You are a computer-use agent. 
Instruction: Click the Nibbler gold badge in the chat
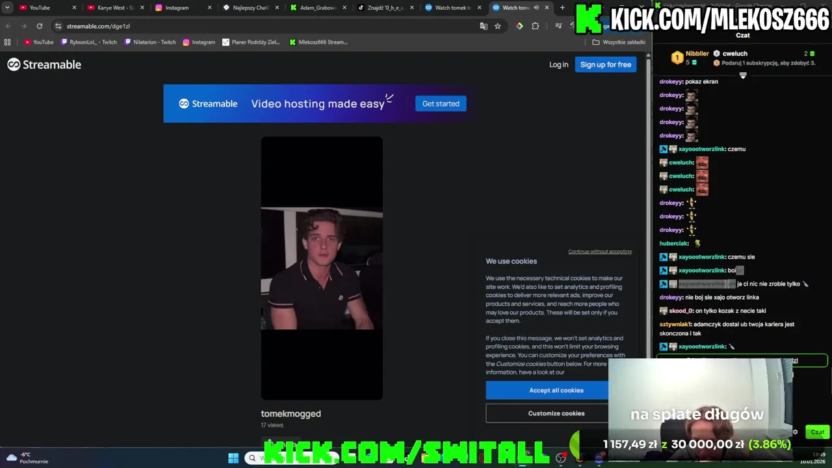point(677,58)
